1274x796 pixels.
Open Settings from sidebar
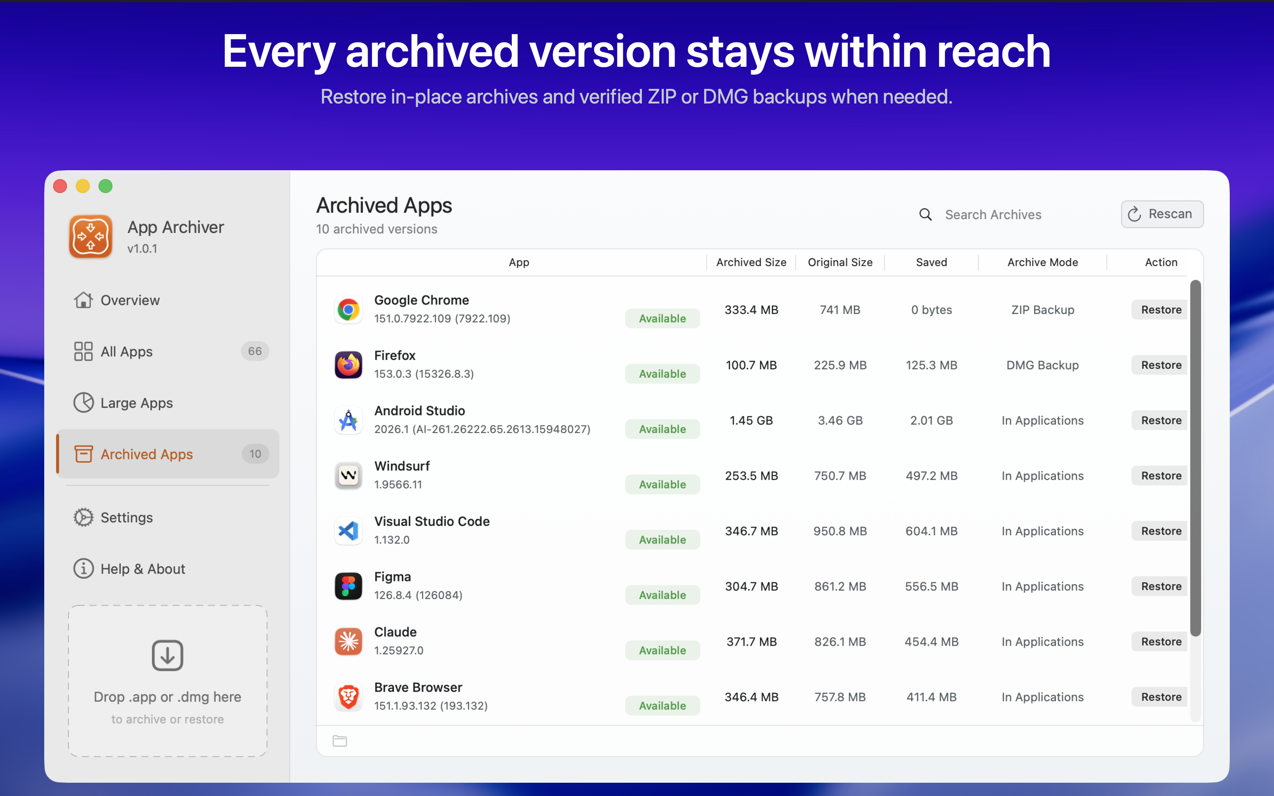(x=167, y=517)
